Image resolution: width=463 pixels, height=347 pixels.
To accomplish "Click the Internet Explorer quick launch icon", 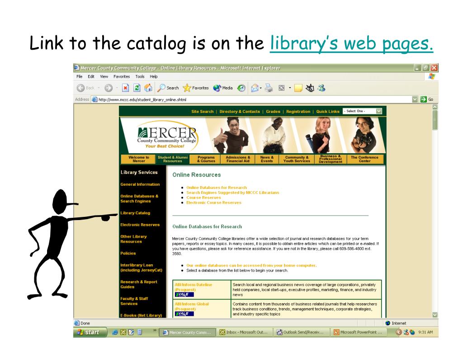I will tap(115, 332).
